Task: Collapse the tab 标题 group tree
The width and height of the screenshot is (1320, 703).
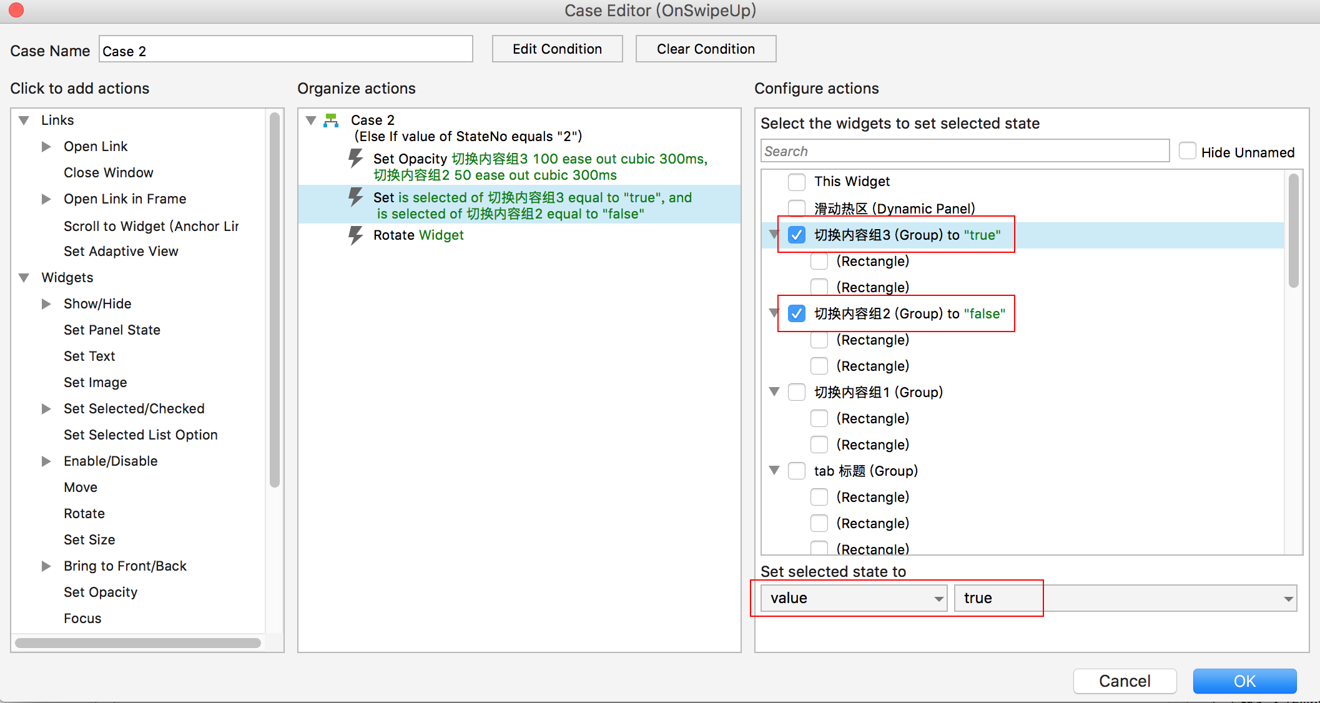Action: click(x=774, y=471)
